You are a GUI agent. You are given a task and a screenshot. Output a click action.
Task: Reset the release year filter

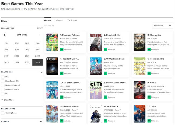[40, 28]
